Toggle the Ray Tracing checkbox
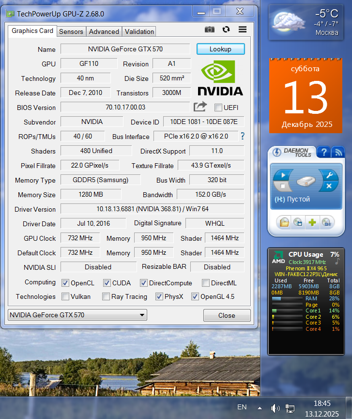Image resolution: width=352 pixels, height=419 pixels. click(106, 296)
